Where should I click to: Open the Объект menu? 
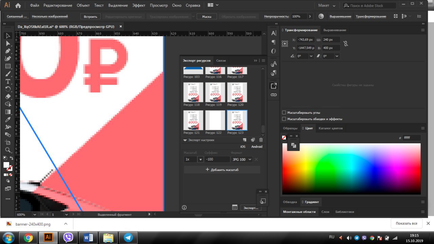pyautogui.click(x=83, y=5)
